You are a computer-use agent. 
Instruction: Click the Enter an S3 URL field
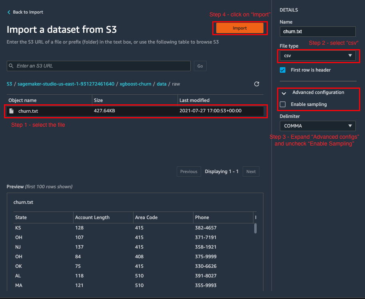pos(99,66)
